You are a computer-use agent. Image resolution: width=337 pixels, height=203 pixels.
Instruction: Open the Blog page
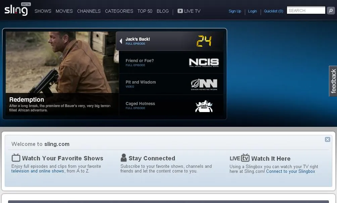pos(162,11)
